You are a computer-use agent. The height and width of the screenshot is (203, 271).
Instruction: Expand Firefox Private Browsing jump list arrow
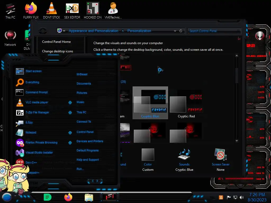point(70,143)
